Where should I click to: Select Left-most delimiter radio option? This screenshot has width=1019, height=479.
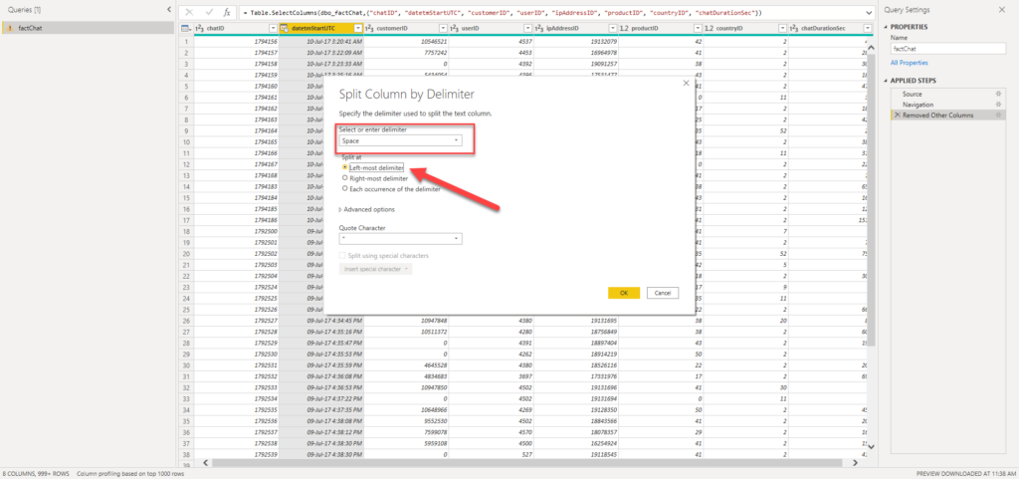point(345,167)
